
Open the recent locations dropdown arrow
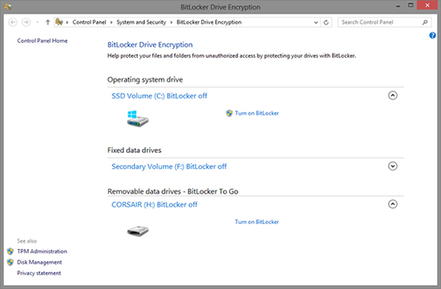tap(37, 22)
